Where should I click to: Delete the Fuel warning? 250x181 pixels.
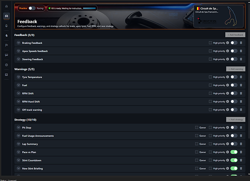click(x=241, y=85)
